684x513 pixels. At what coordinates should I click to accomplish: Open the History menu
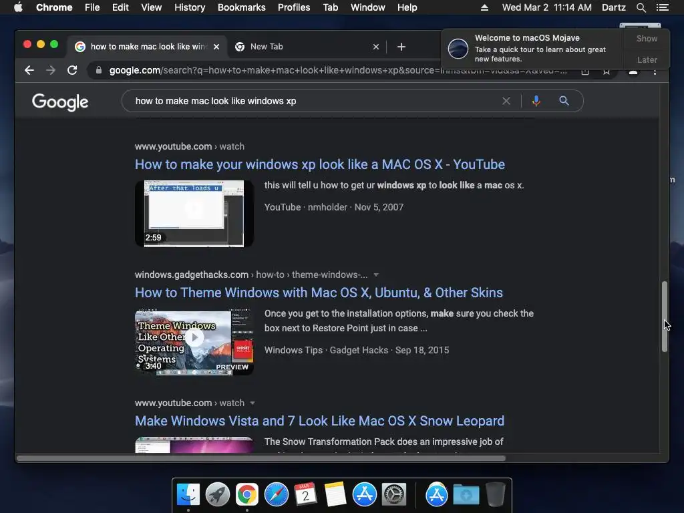[x=190, y=7]
